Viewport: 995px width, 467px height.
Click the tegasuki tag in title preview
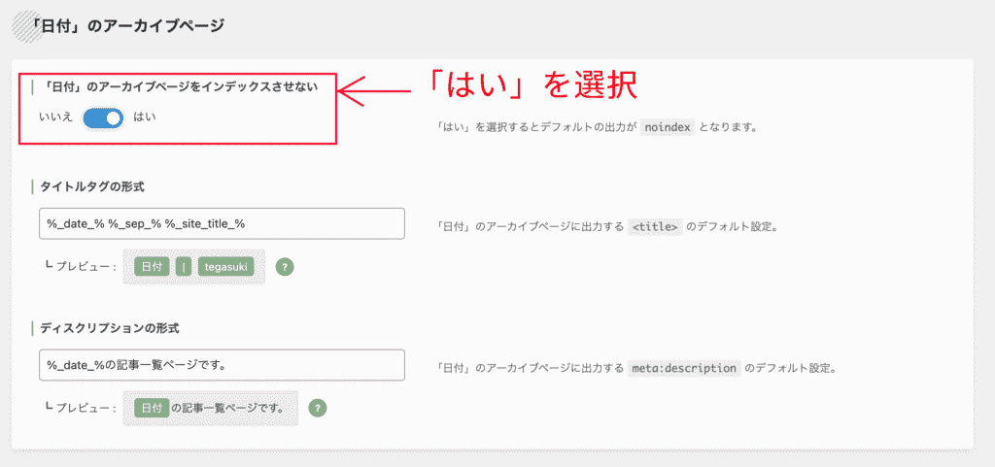pyautogui.click(x=229, y=266)
